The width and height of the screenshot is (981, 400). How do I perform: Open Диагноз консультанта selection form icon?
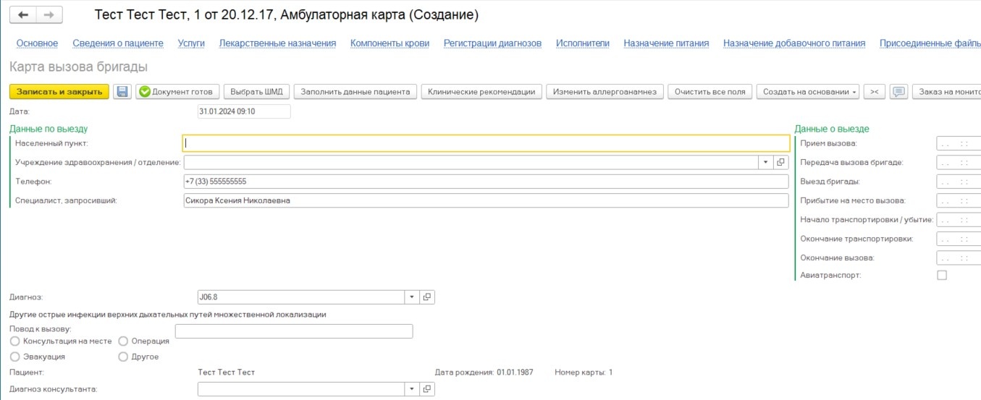click(x=427, y=389)
